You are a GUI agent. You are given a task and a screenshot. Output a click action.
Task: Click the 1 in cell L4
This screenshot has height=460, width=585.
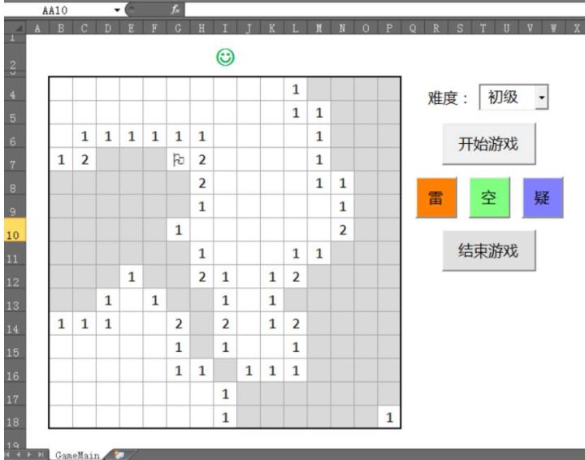pyautogui.click(x=296, y=89)
